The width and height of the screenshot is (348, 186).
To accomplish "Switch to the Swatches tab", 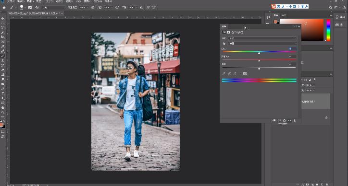I will pyautogui.click(x=284, y=15).
